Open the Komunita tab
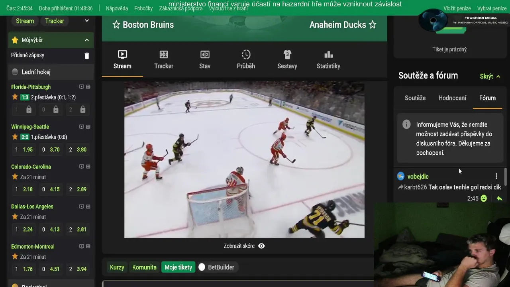 click(x=144, y=267)
